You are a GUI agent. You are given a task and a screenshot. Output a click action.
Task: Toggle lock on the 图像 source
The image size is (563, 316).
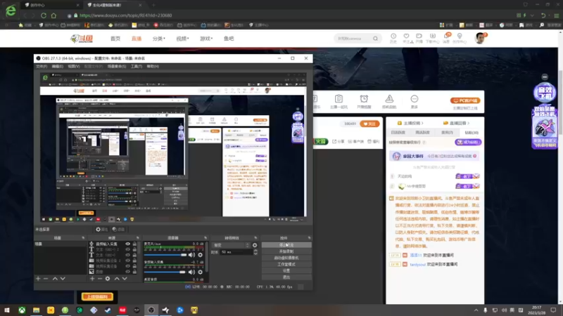(134, 272)
